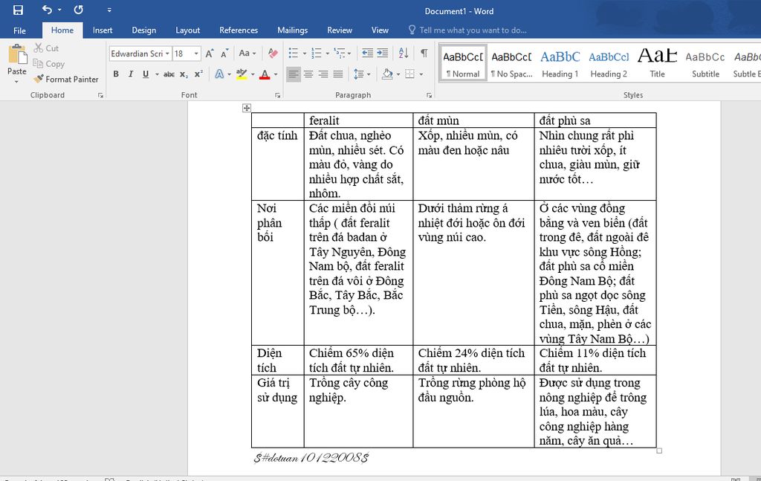Open the font name dropdown

[x=167, y=54]
